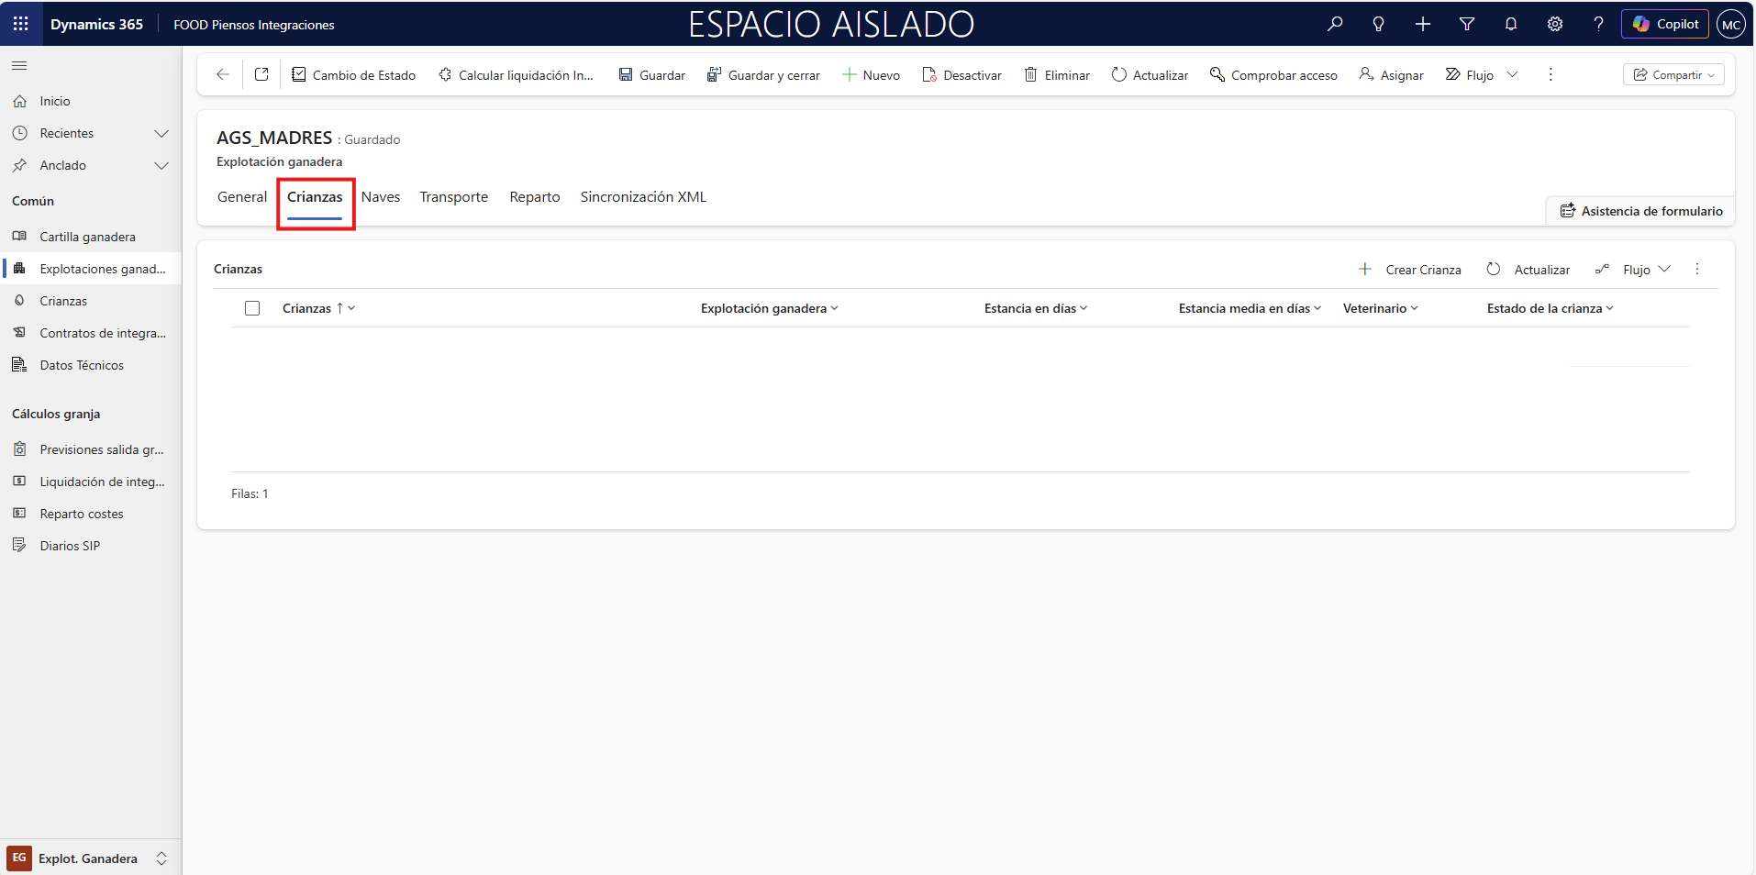The image size is (1756, 875).
Task: Open the settings gear icon
Action: [x=1555, y=24]
